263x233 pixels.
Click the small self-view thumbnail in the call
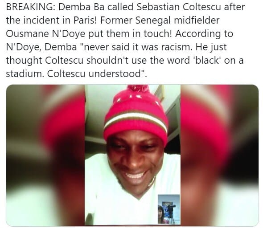point(169,209)
